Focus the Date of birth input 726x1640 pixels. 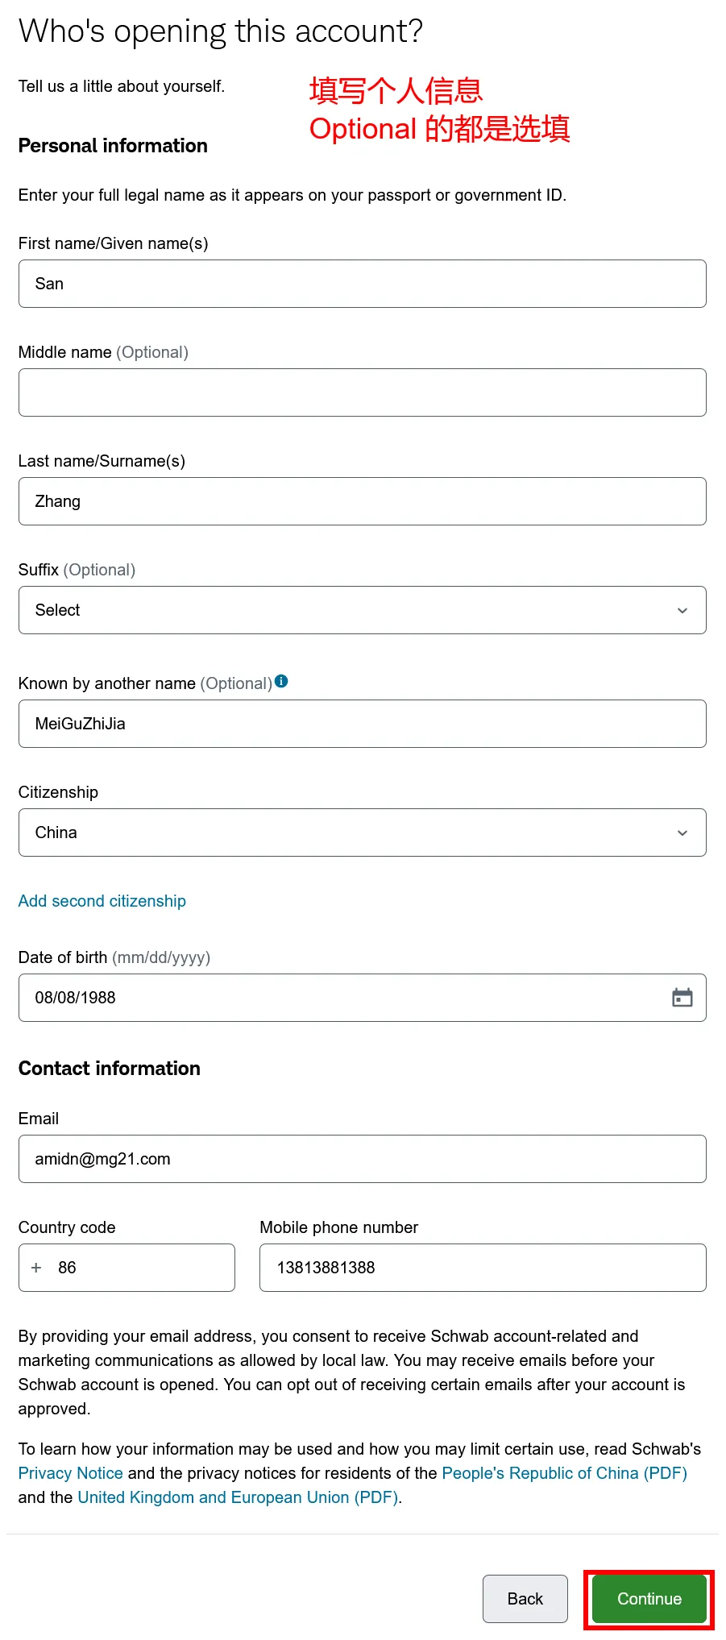coord(338,998)
